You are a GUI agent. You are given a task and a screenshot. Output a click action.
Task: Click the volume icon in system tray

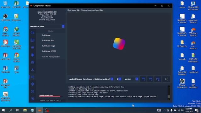182,110
